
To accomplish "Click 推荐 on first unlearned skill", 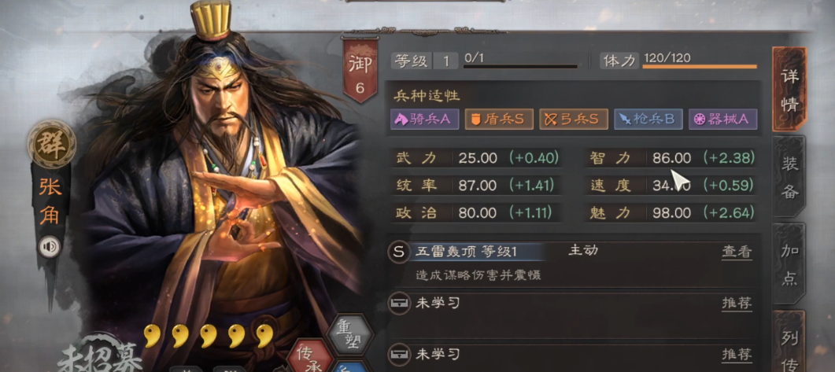I will (737, 304).
